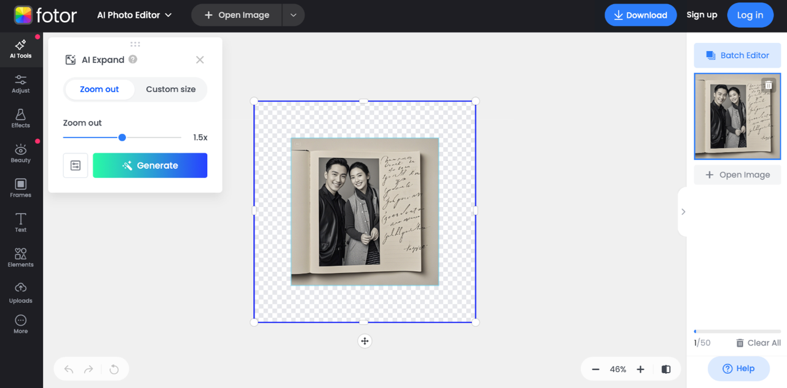Click the Undo arrow
This screenshot has height=388, width=787.
click(x=69, y=370)
